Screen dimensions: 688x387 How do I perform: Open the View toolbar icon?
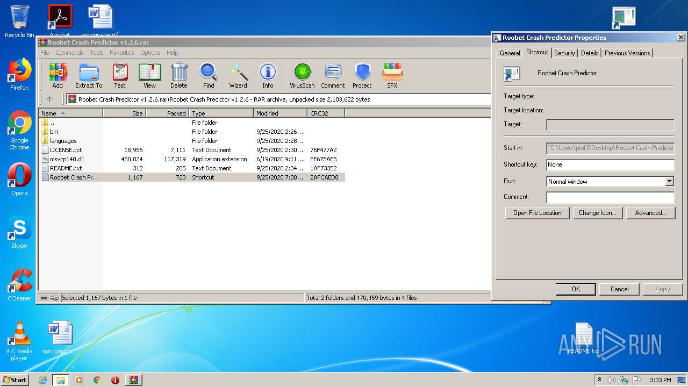click(149, 76)
